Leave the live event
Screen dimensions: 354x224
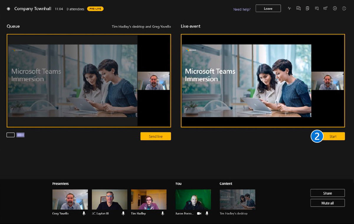click(268, 9)
